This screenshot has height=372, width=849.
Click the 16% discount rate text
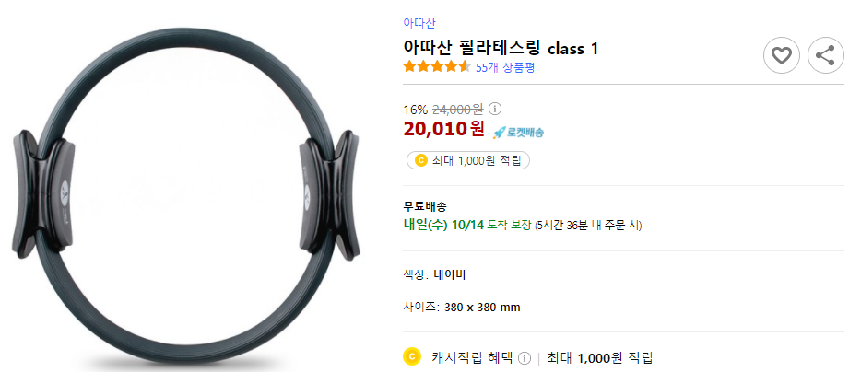coord(416,110)
